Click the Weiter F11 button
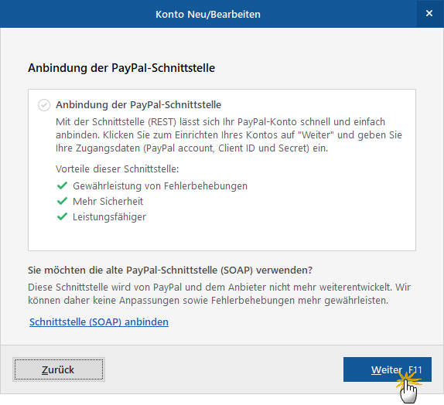444x405 pixels. 387,369
